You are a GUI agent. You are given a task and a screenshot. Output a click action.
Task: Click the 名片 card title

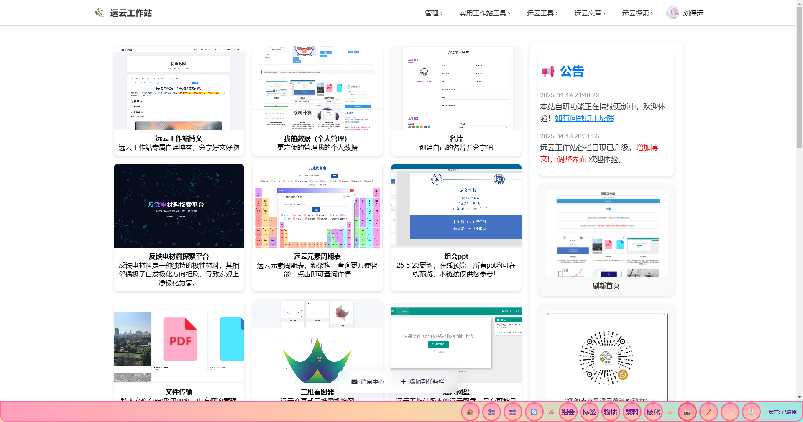tap(456, 138)
